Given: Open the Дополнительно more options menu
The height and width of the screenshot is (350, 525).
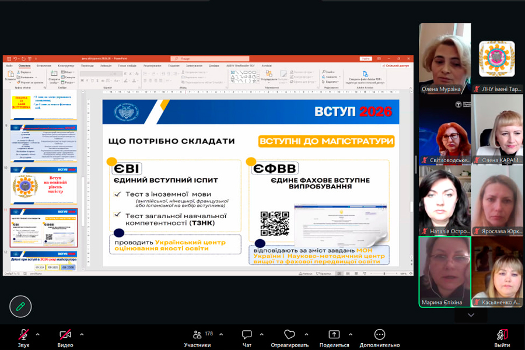Looking at the screenshot, I should pyautogui.click(x=379, y=338).
